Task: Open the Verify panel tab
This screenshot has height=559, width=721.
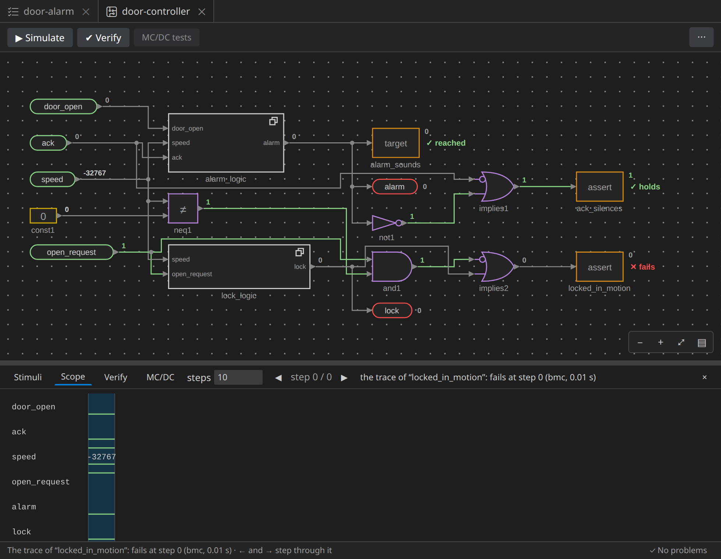Action: [116, 377]
